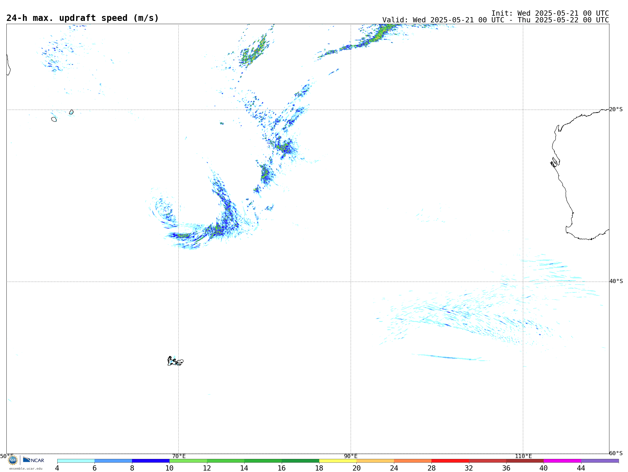This screenshot has height=472, width=628.
Task: Click the 90°E longitude label
Action: point(351,456)
